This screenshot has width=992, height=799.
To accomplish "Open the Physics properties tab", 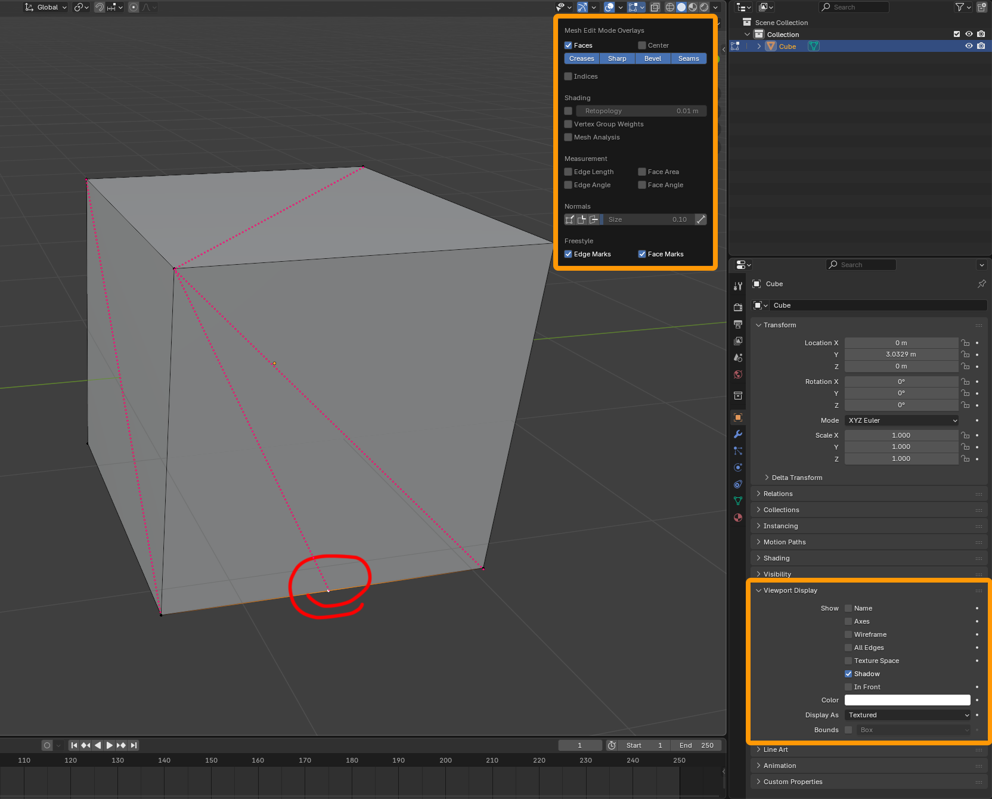I will coord(738,467).
